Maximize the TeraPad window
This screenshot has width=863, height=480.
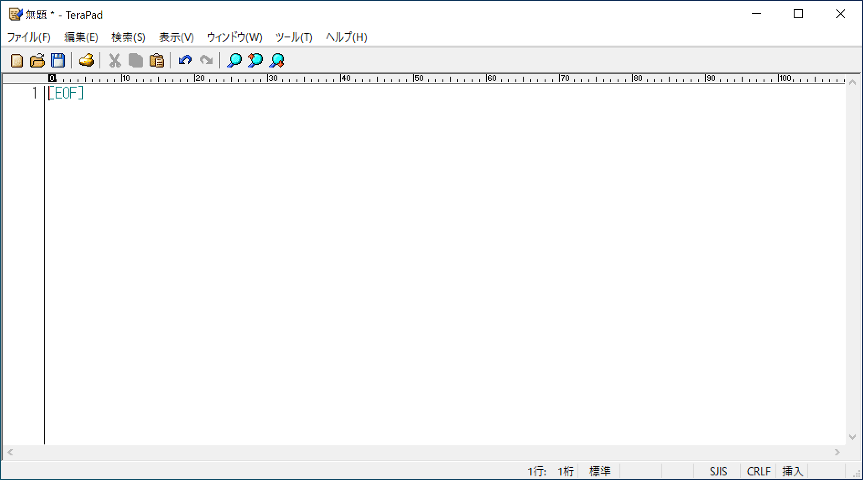798,14
